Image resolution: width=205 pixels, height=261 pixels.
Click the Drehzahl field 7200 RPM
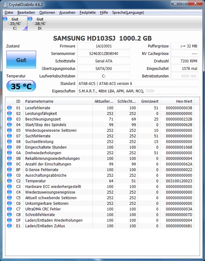click(x=185, y=61)
